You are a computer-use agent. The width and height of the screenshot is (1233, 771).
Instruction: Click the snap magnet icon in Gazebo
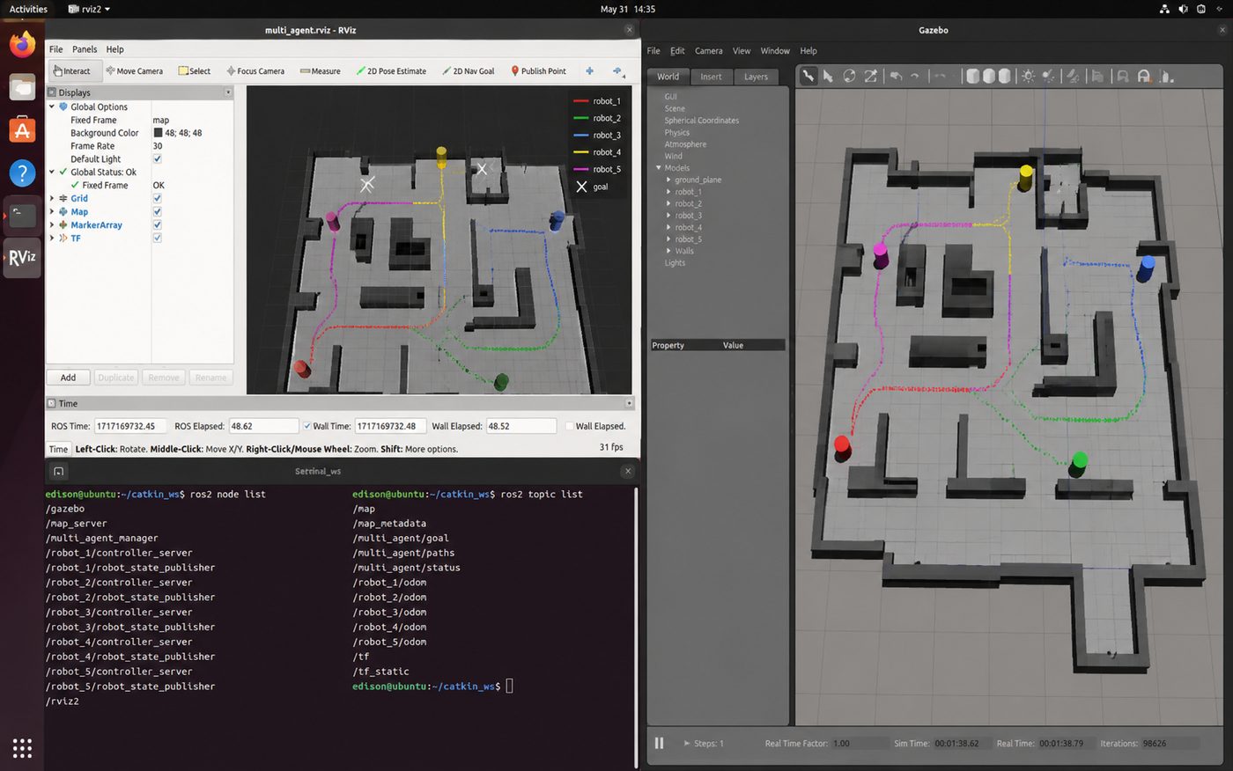click(1144, 77)
